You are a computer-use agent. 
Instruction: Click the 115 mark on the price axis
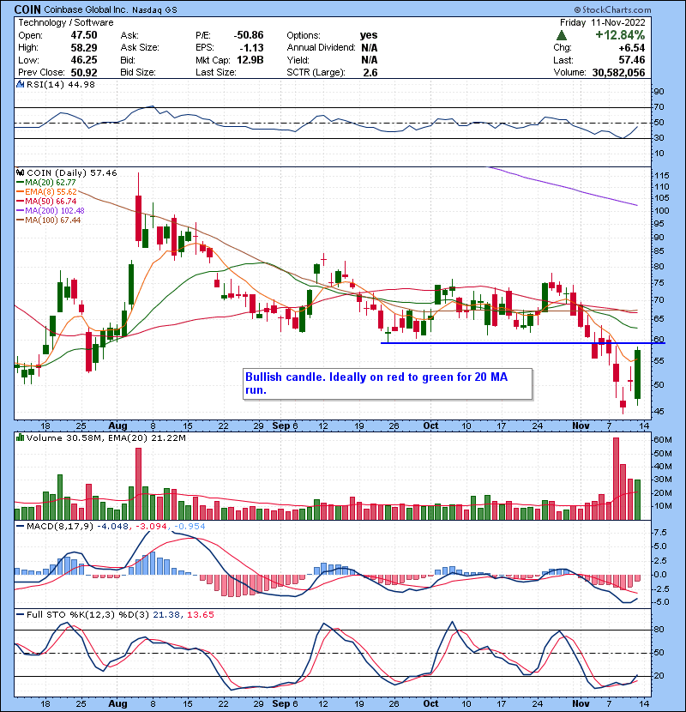click(x=662, y=175)
